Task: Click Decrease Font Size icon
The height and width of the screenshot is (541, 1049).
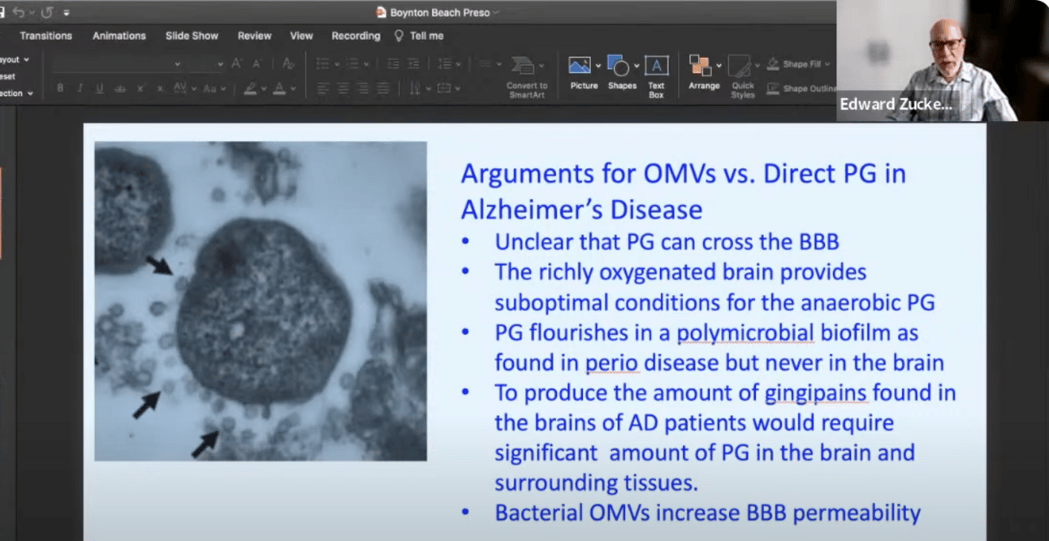Action: pyautogui.click(x=257, y=63)
